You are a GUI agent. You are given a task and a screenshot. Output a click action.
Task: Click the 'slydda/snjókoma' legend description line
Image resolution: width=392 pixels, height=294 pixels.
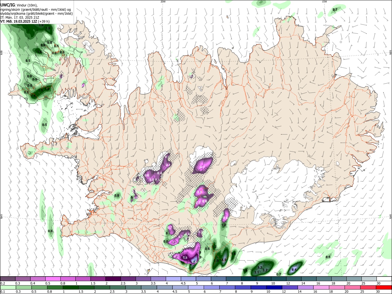pos(37,13)
